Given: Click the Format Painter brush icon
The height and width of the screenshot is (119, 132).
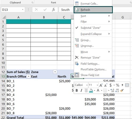Looking at the screenshot, I should coord(122,91).
